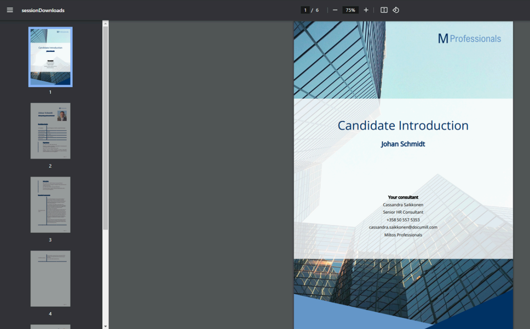Click the sidebar scroll up arrow
The width and height of the screenshot is (530, 329).
pyautogui.click(x=105, y=23)
